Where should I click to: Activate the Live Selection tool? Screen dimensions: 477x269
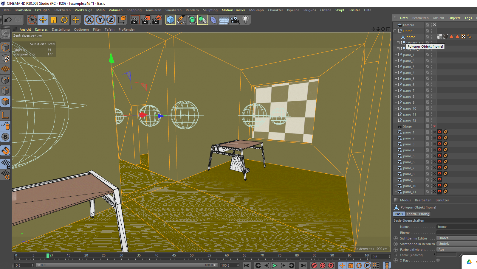point(32,20)
